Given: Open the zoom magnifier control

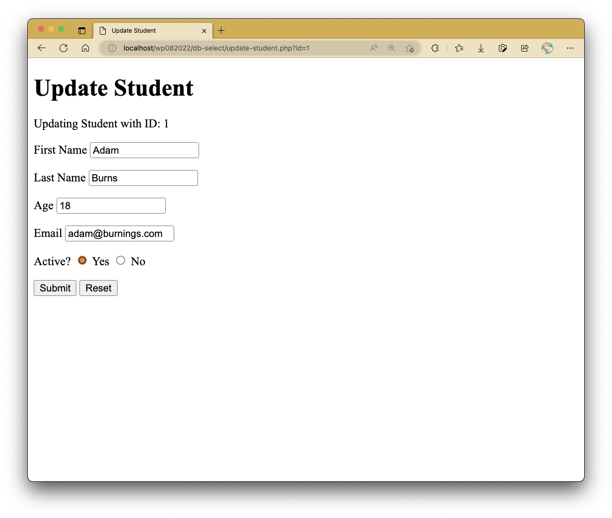Looking at the screenshot, I should (392, 48).
